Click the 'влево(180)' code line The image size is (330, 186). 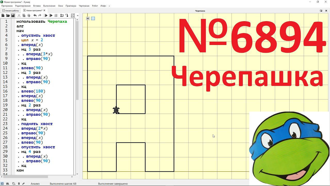point(33,91)
